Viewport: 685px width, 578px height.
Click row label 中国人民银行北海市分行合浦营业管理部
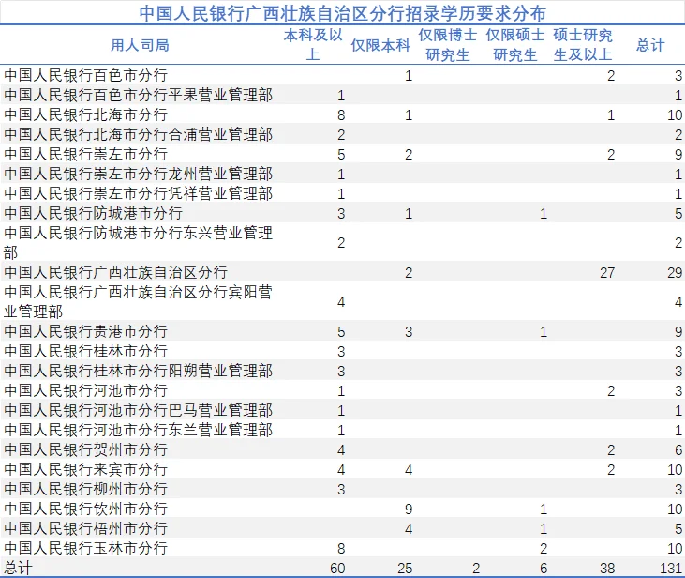pyautogui.click(x=138, y=134)
